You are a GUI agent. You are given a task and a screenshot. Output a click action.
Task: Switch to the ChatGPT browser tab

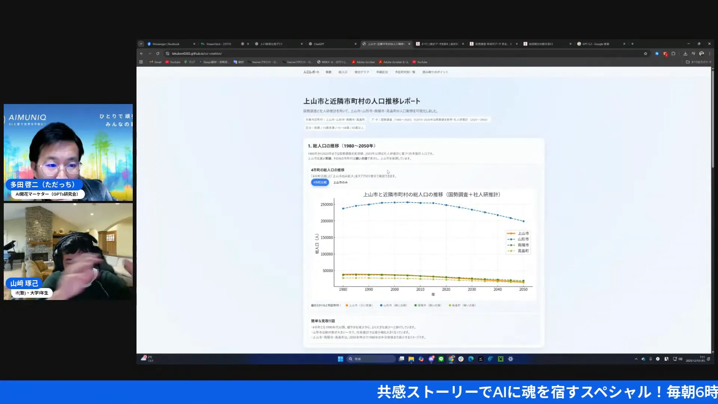(x=329, y=44)
